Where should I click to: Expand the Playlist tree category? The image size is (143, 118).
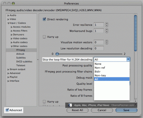[8, 77]
